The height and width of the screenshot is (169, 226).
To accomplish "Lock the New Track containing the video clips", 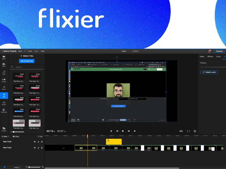I will point(38,148).
